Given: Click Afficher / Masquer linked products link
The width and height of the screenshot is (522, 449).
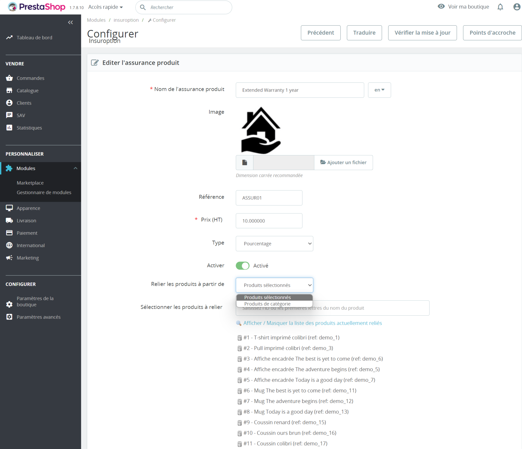Looking at the screenshot, I should pos(312,323).
